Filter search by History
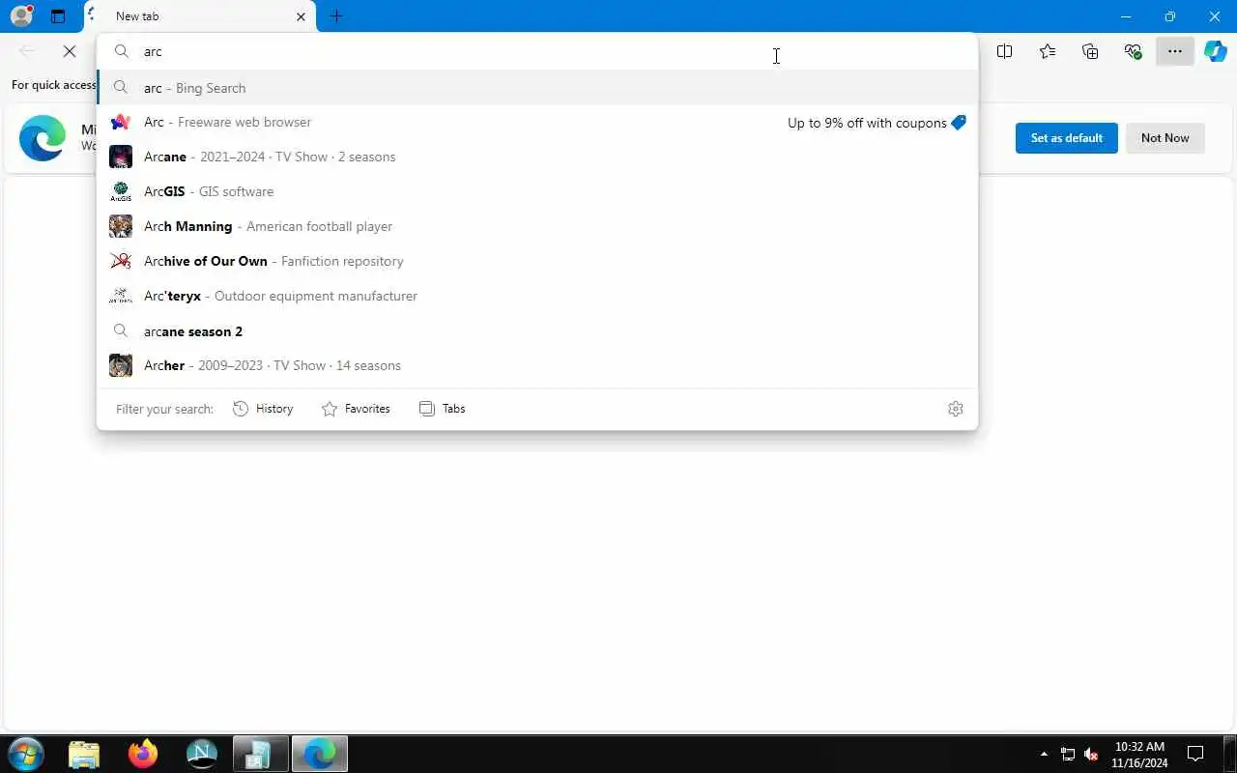Viewport: 1237px width, 773px height. pos(263,409)
